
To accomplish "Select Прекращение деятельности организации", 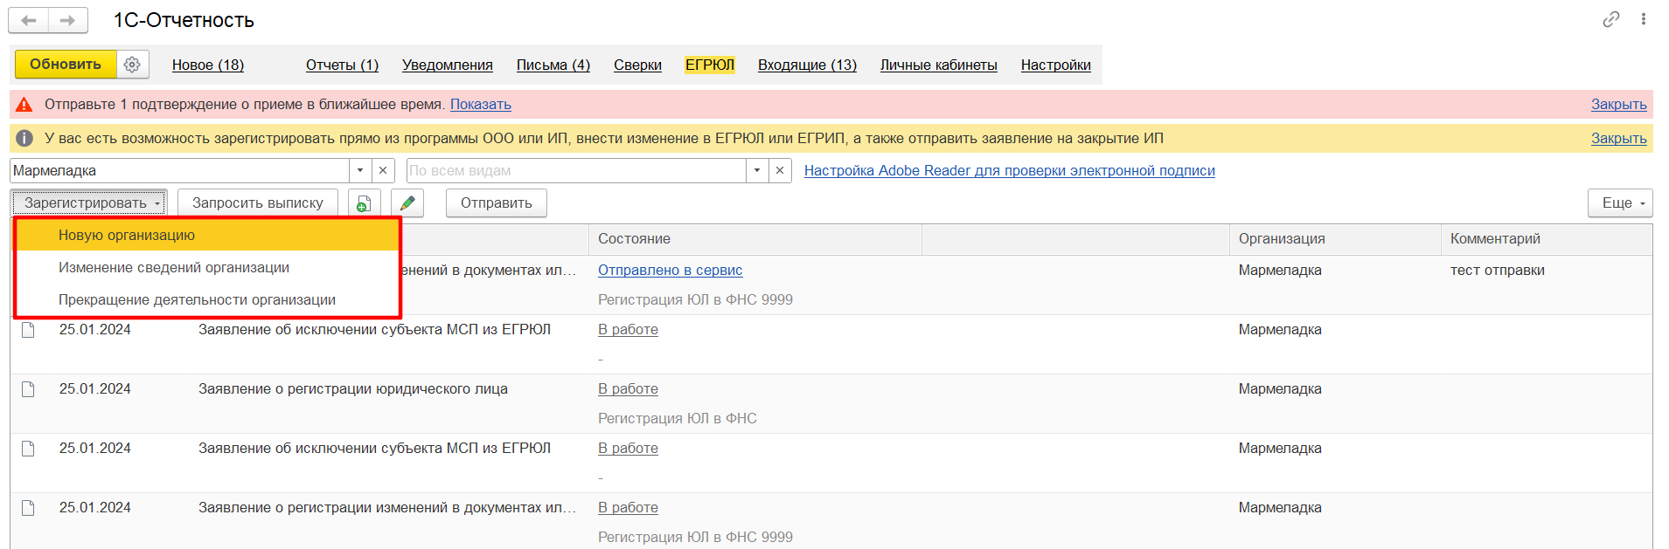I will (197, 300).
